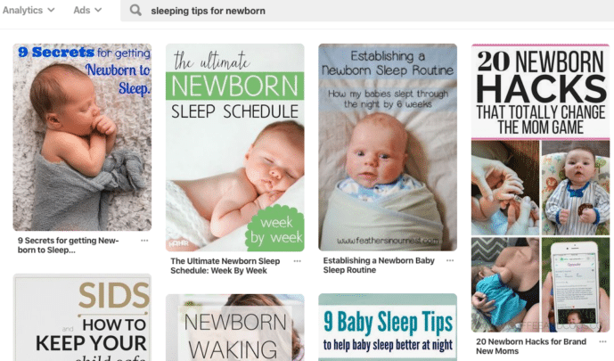Click '20 Newborn Hacks for Brand New Moms' title
The image size is (614, 361).
pos(531,346)
